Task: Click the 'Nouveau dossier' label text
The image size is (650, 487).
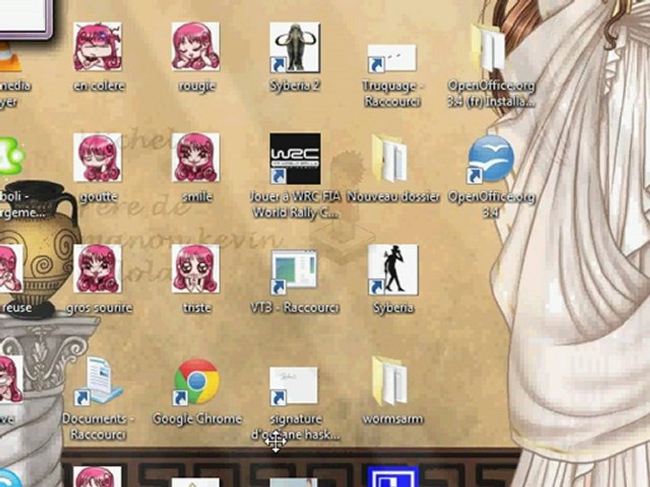Action: tap(393, 196)
